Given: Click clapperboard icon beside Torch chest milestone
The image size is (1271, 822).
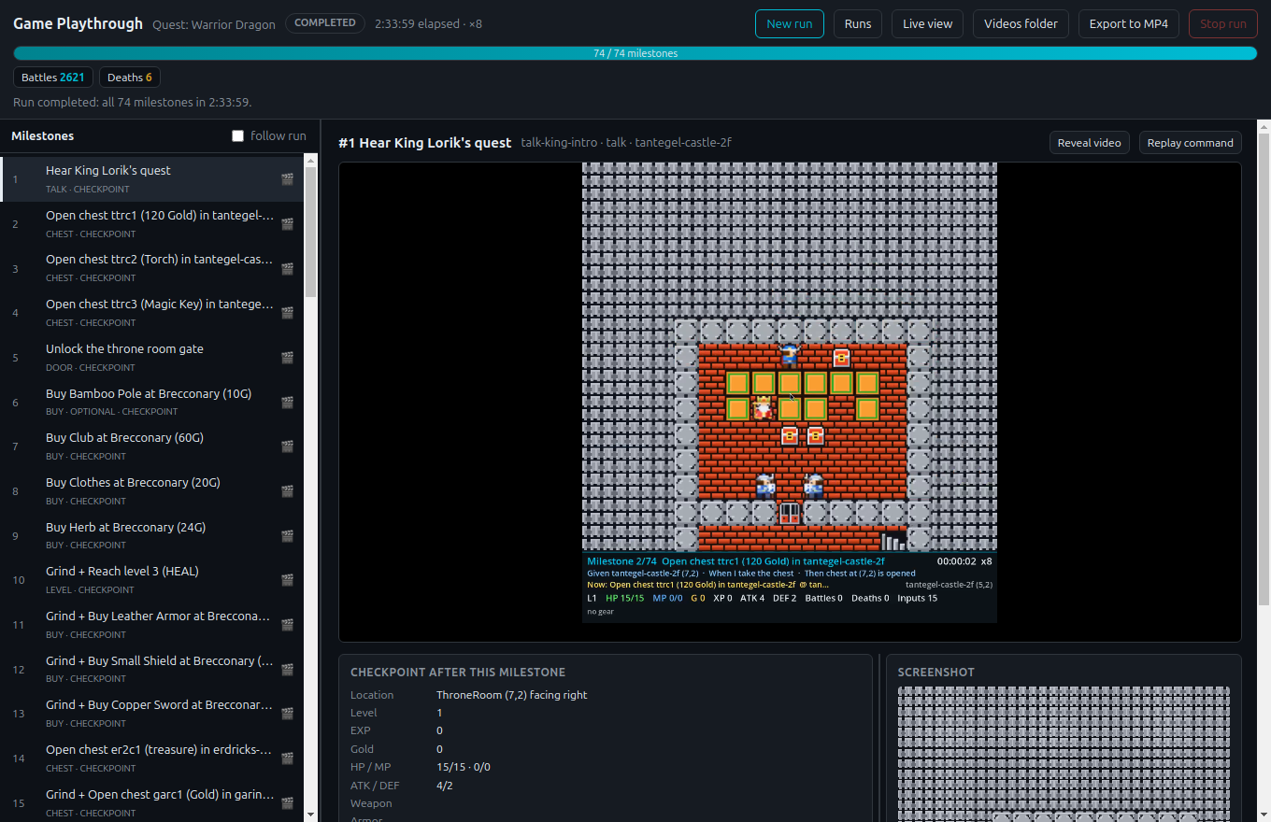Looking at the screenshot, I should coord(287,269).
